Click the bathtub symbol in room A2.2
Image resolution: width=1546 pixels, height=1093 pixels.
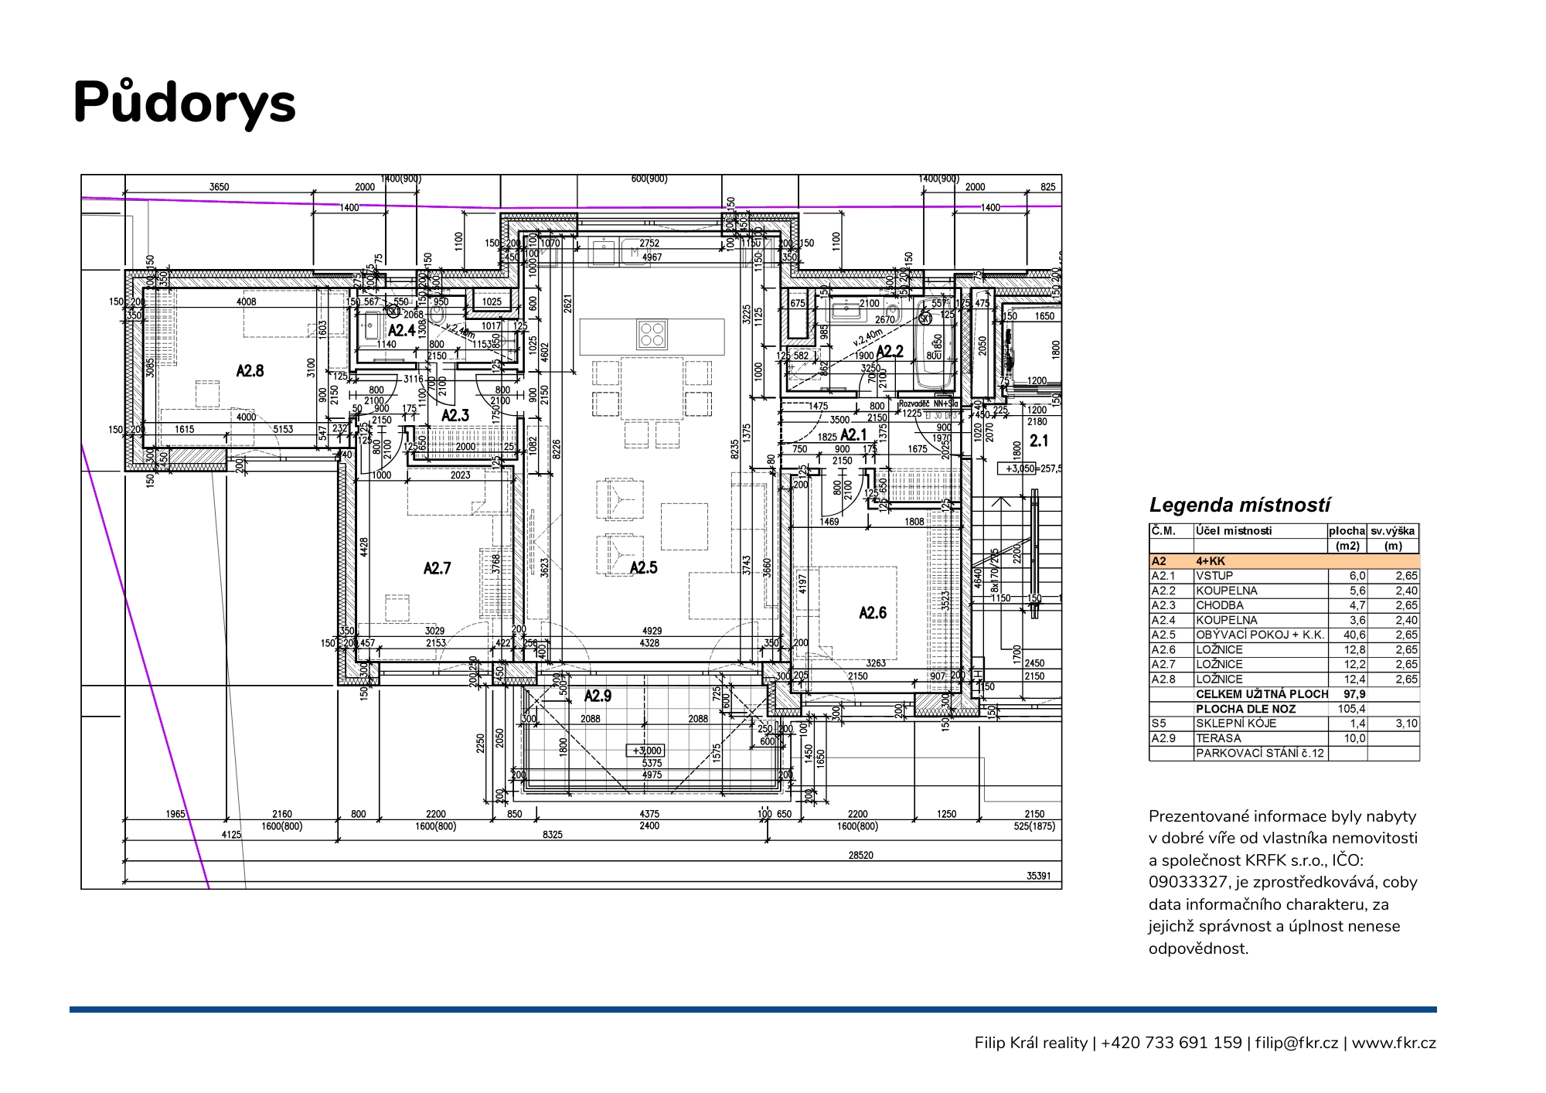tap(935, 344)
